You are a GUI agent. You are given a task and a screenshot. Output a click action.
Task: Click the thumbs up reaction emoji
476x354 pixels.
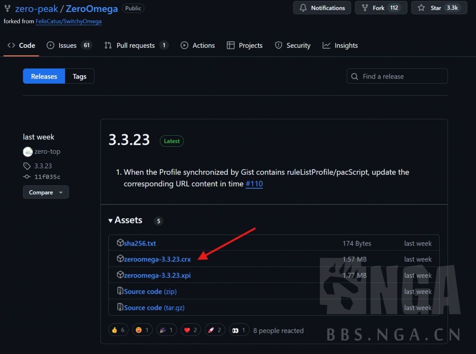pyautogui.click(x=114, y=330)
